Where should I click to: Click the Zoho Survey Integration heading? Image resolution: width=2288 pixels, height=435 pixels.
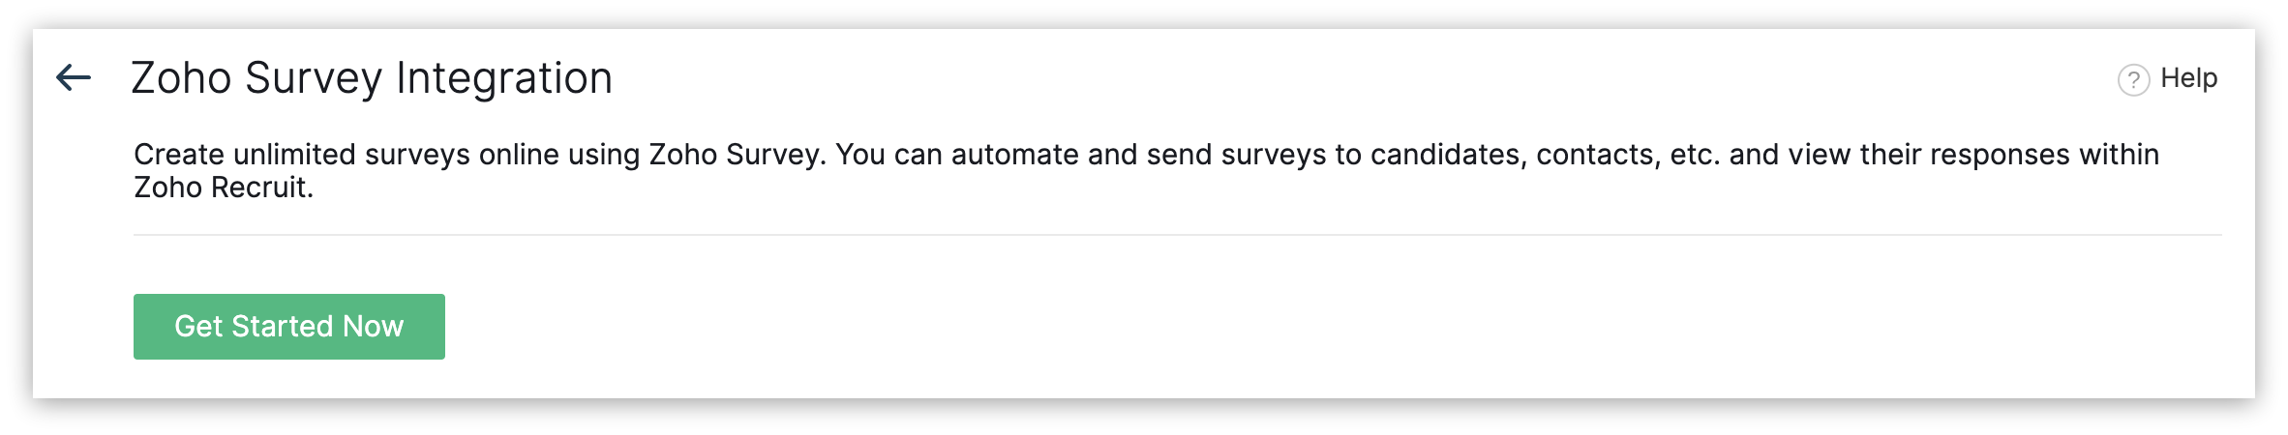(x=371, y=78)
